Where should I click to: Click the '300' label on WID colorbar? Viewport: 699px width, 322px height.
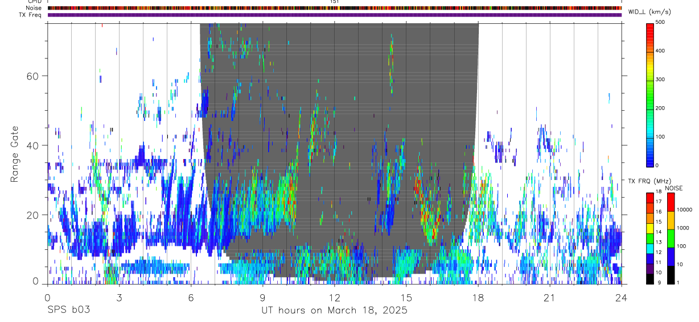coord(661,80)
